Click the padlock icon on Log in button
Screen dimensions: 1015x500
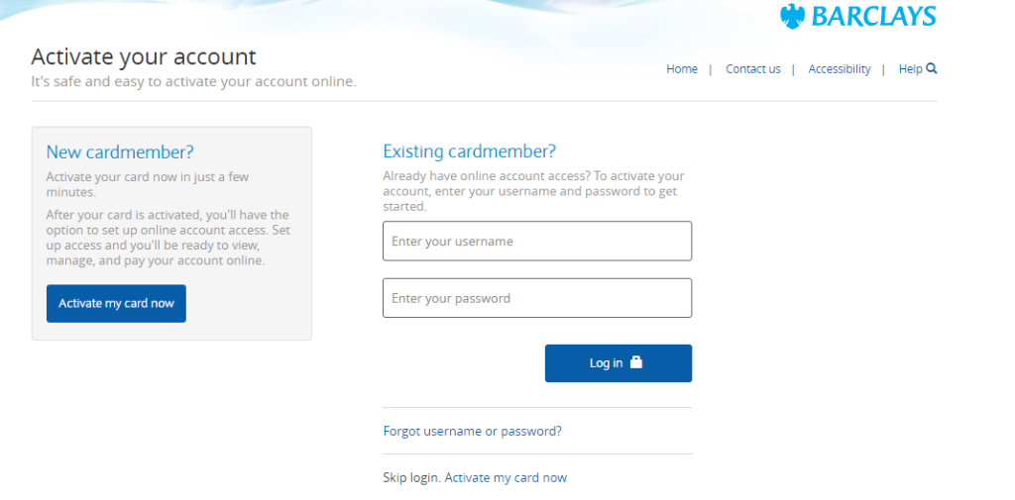coord(636,362)
